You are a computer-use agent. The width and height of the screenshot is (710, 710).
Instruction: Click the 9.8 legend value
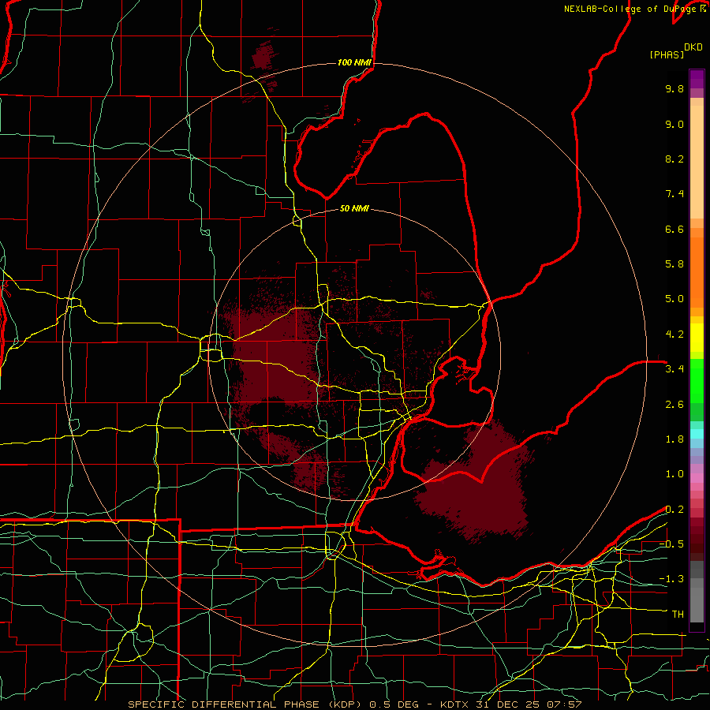coord(674,88)
